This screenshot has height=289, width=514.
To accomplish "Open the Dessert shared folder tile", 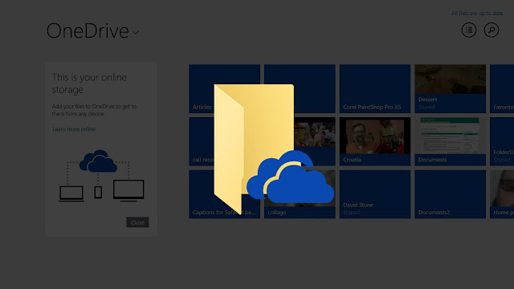I will pos(450,89).
